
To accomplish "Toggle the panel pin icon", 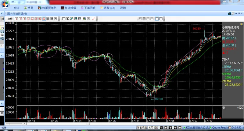I will coord(239,13).
